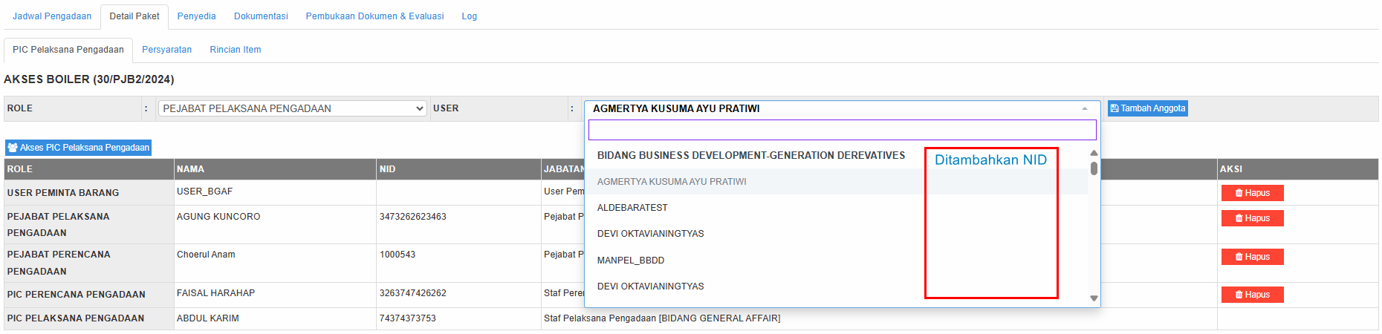
Task: Remove Choerul Anam with Hapus button
Action: coord(1252,257)
